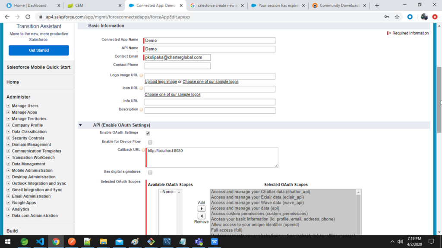Expand Manage Users in sidebar

pos(8,106)
